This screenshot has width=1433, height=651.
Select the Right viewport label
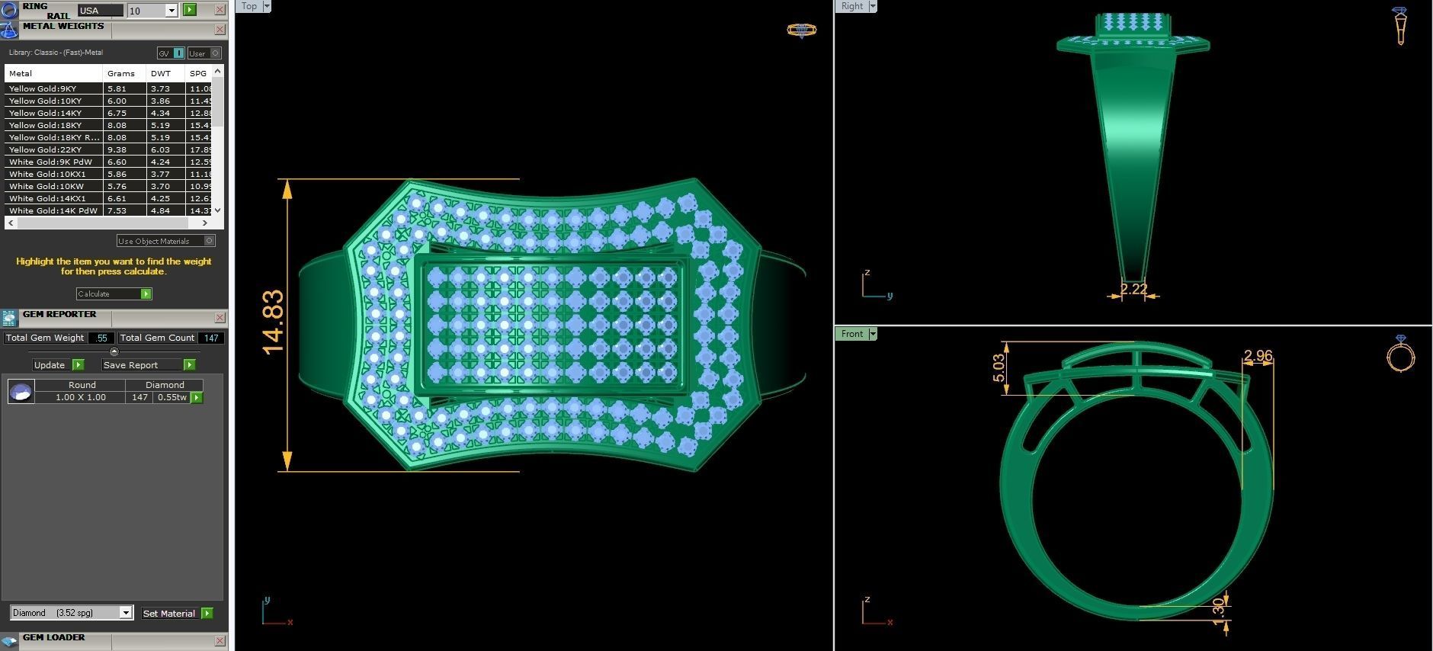click(x=852, y=6)
